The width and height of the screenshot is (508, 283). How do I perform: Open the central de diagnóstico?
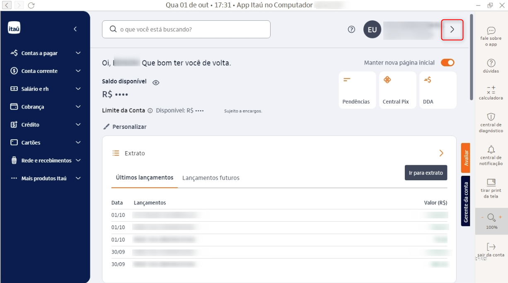click(x=491, y=122)
